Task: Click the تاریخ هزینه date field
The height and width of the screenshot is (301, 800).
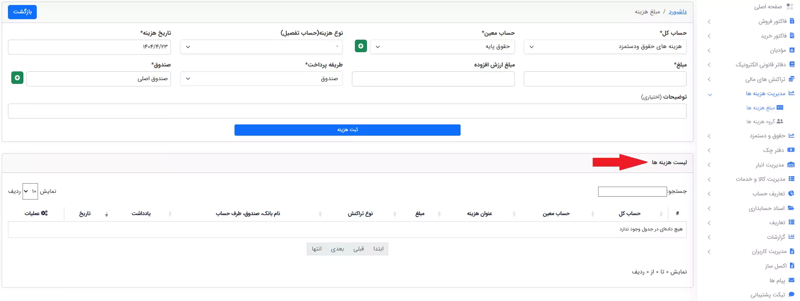Action: coord(89,47)
